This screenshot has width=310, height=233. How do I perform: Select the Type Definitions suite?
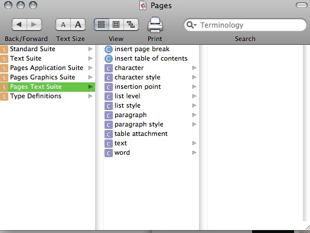click(47, 96)
